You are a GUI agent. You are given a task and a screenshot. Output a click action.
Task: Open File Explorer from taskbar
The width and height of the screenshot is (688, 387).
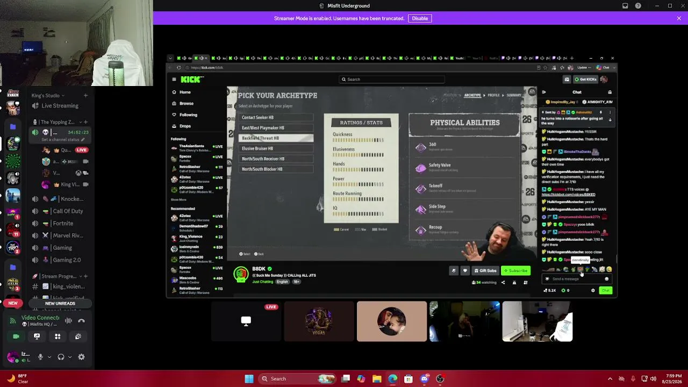pyautogui.click(x=377, y=379)
